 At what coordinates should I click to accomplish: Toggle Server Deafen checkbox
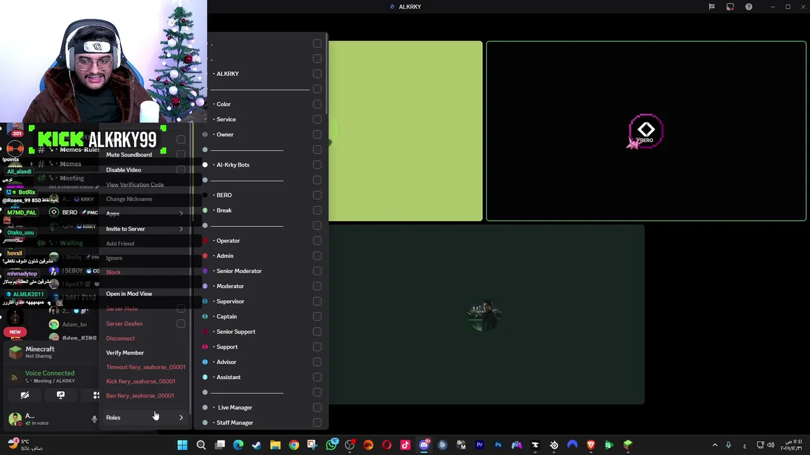pyautogui.click(x=181, y=324)
